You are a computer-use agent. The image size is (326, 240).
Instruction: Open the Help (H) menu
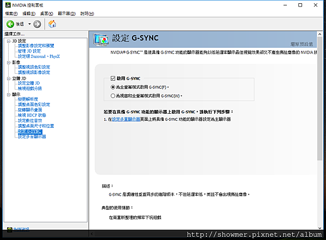pyautogui.click(x=87, y=14)
